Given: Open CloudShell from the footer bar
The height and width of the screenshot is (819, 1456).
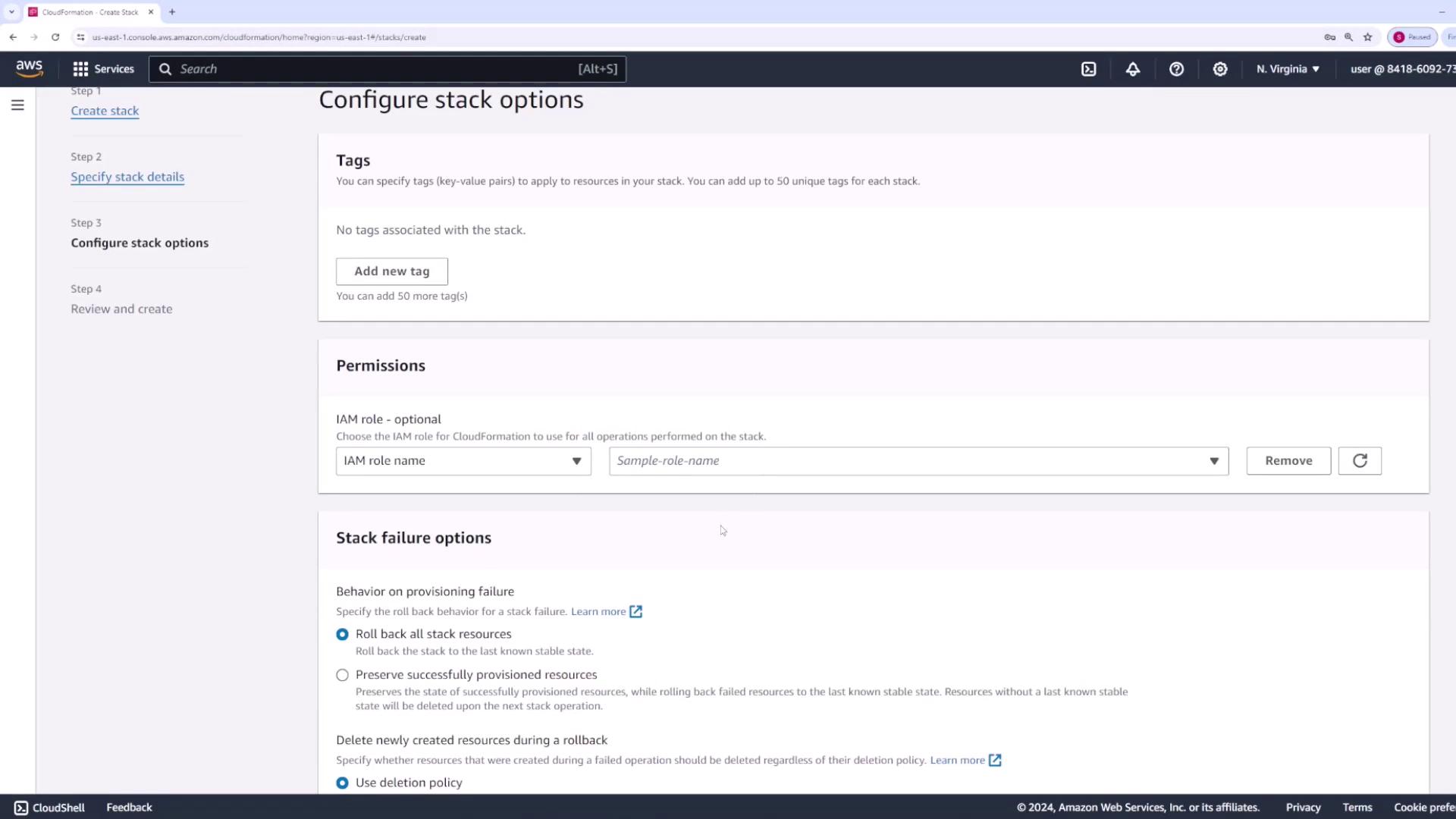Looking at the screenshot, I should [49, 807].
